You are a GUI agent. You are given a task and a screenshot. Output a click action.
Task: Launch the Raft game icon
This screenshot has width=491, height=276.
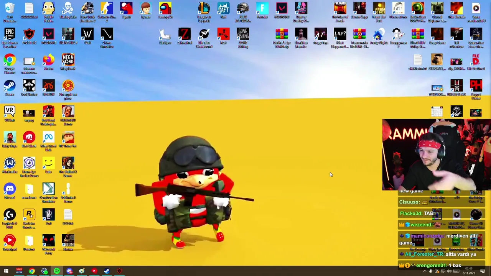223,11
